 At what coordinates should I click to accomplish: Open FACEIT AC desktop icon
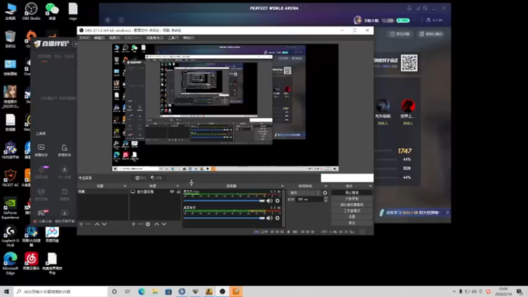[10, 178]
